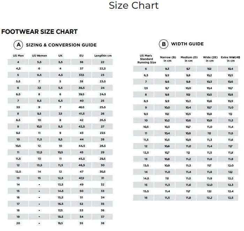The width and height of the screenshot is (244, 231).
Task: Click the SIZING & CONVERSION GUIDE heading
Action: coord(61,45)
